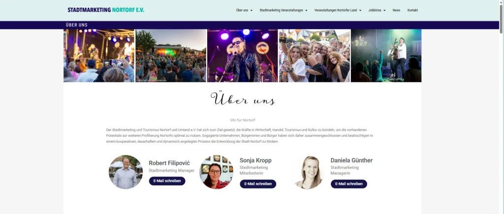
Task: Open the concert stage photo with phone
Action: (99, 56)
